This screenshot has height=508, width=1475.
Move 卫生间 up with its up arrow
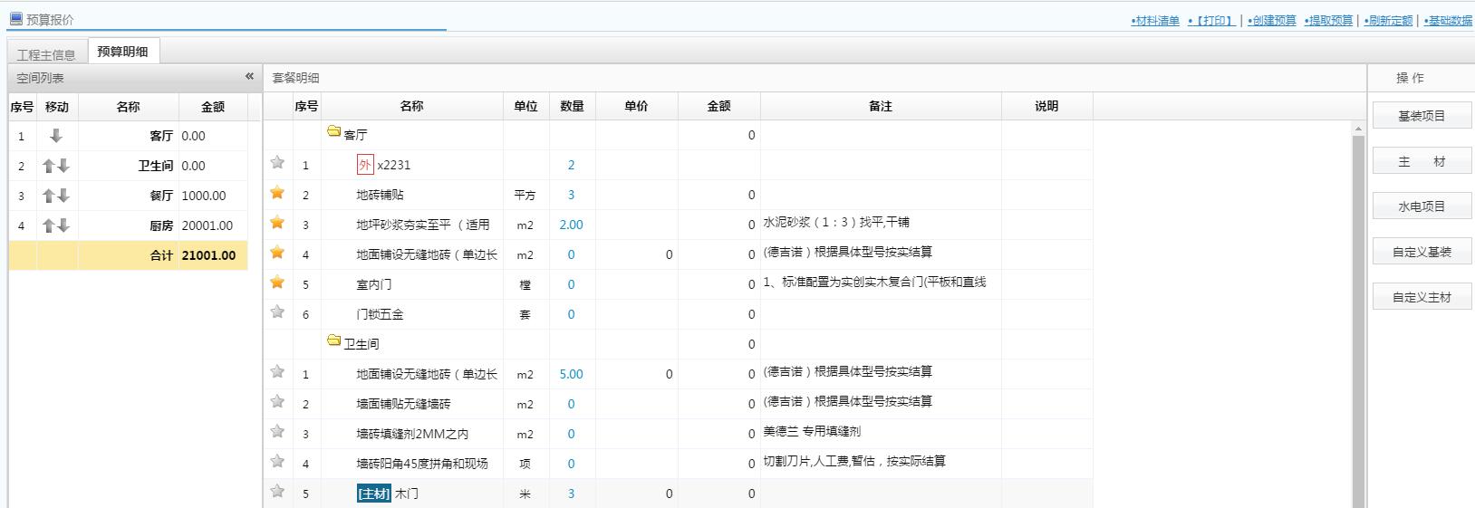point(49,166)
